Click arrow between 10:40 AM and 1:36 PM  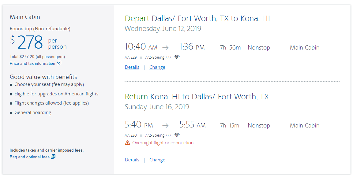coord(165,48)
